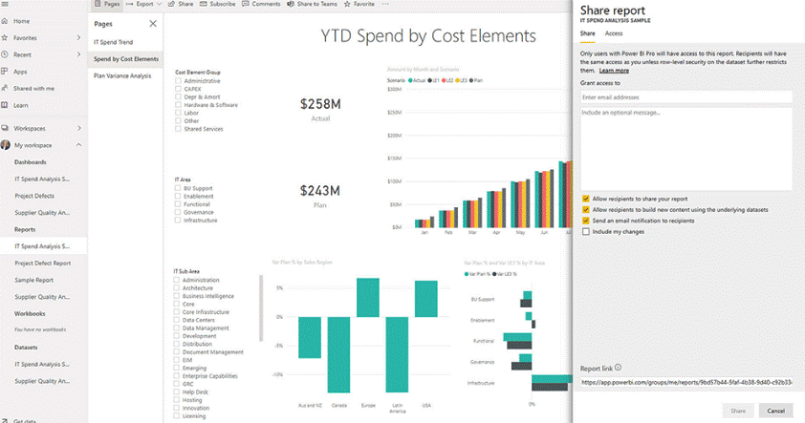Click the Enter email addresses field
The width and height of the screenshot is (805, 423).
pos(686,96)
